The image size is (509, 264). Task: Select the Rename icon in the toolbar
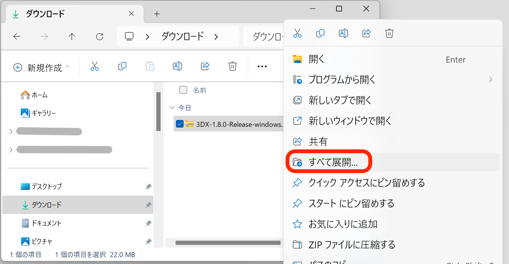pyautogui.click(x=177, y=66)
